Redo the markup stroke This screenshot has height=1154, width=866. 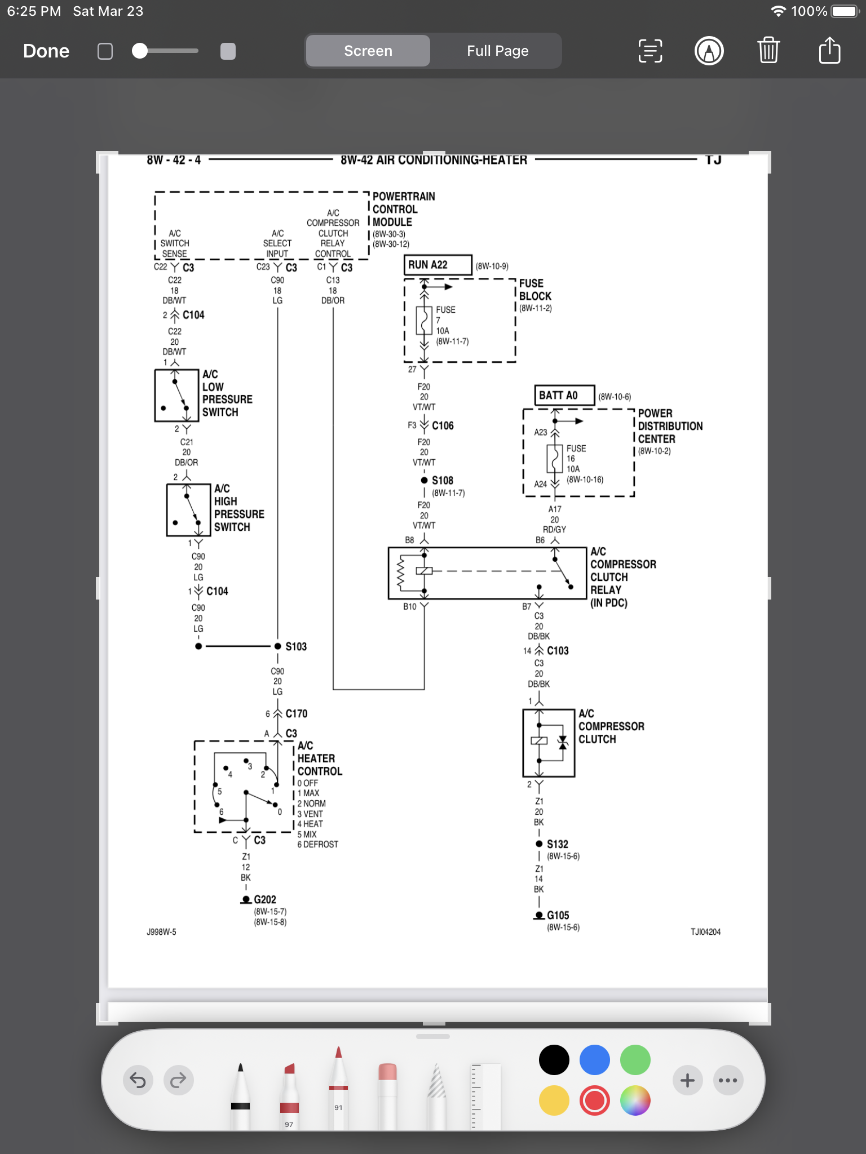pos(179,1080)
